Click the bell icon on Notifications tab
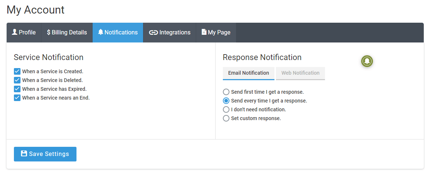Viewport: 430px width, 175px height. pyautogui.click(x=101, y=32)
